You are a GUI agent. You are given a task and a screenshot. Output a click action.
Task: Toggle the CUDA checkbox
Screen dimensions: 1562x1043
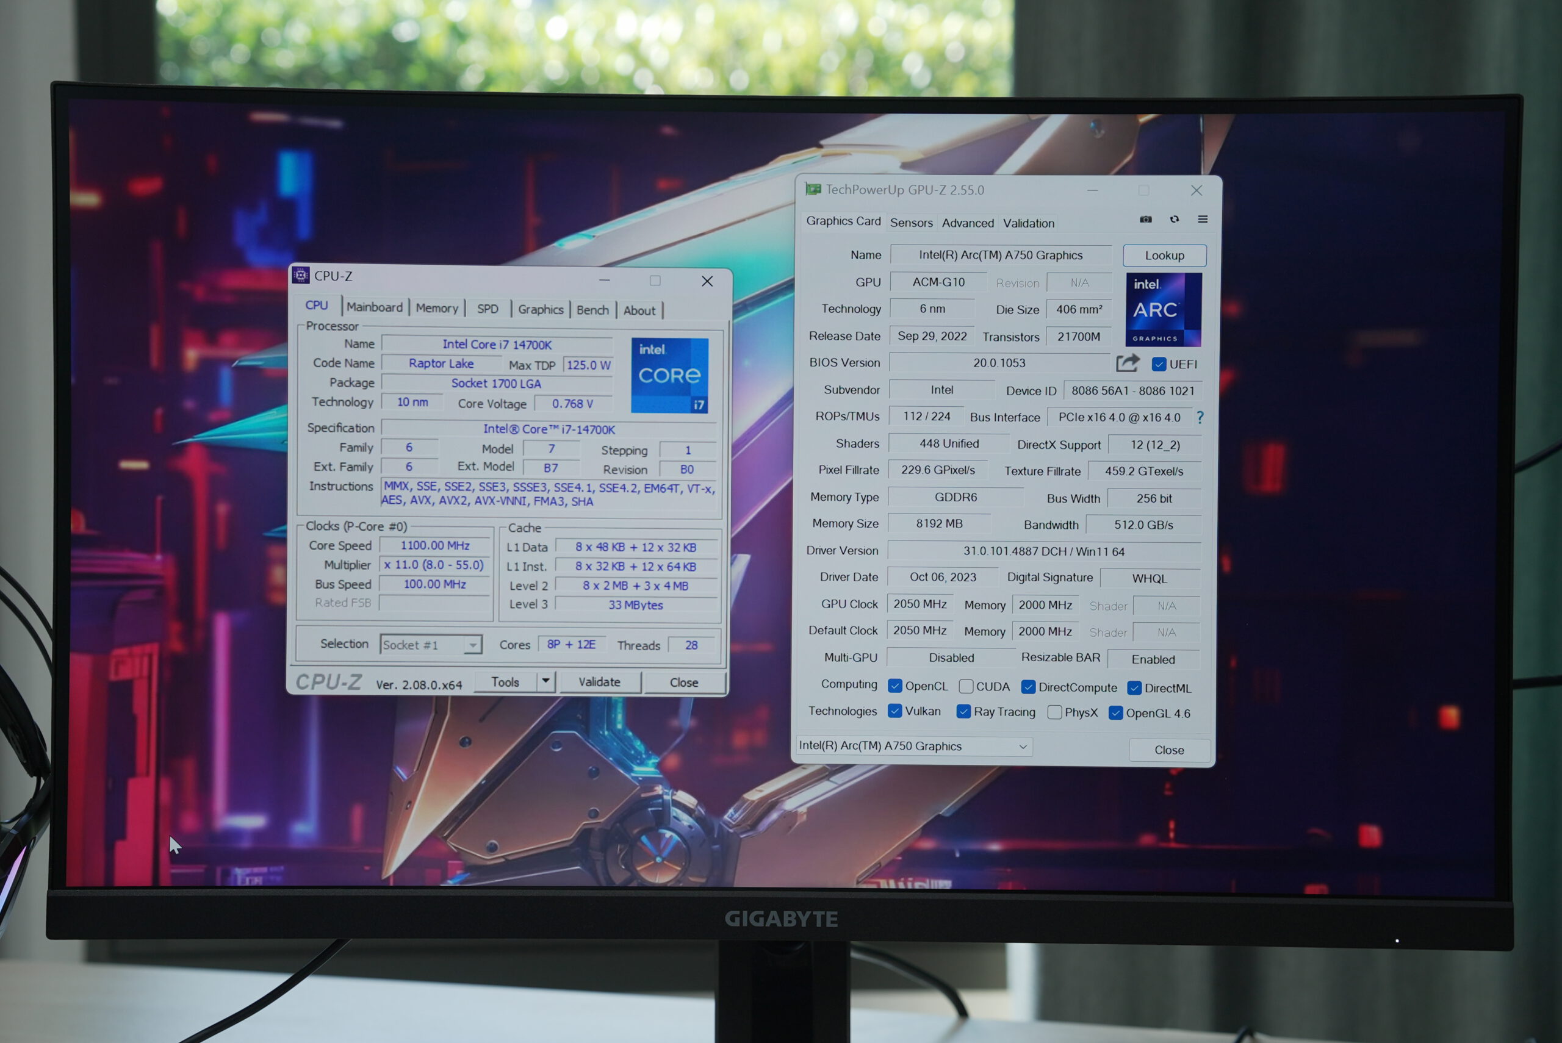point(966,686)
